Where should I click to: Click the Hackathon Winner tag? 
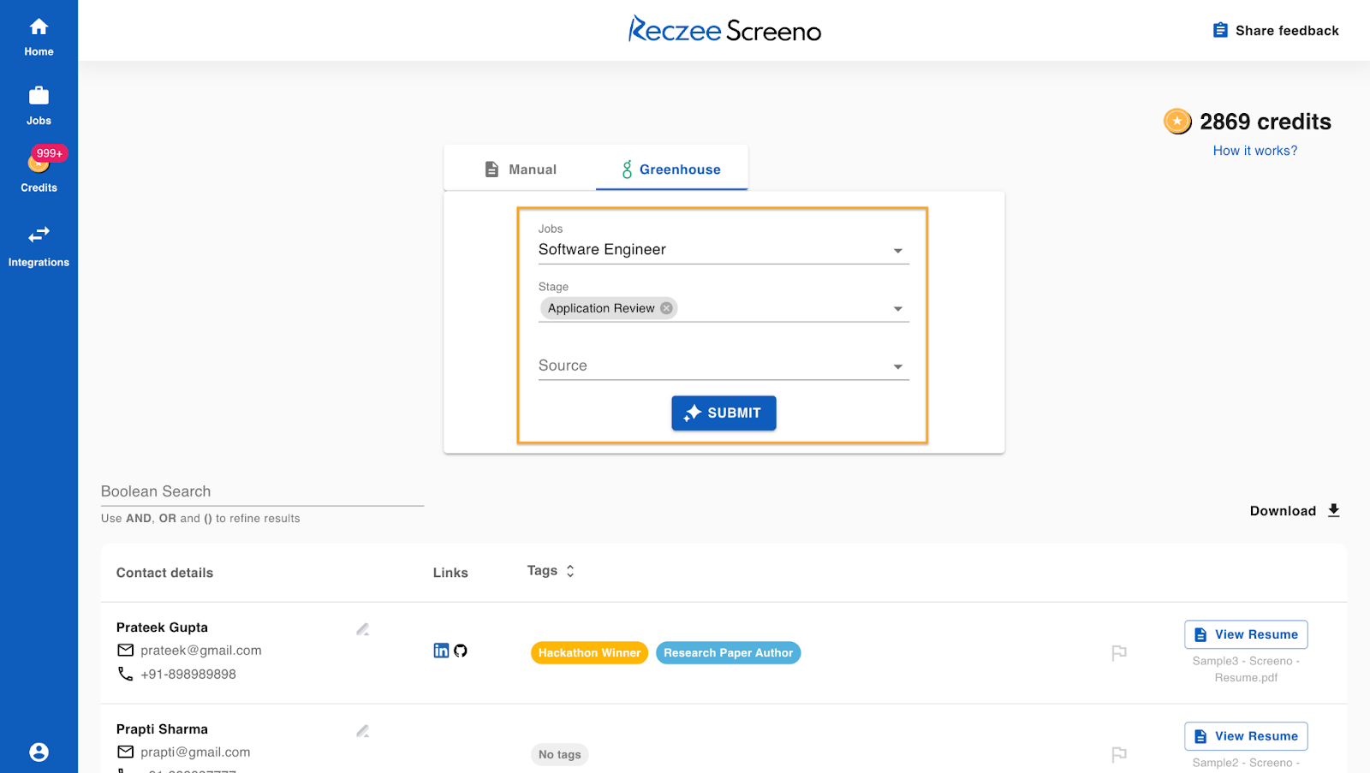tap(589, 653)
